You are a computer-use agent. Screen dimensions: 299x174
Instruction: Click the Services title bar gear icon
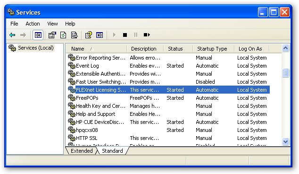[11, 12]
